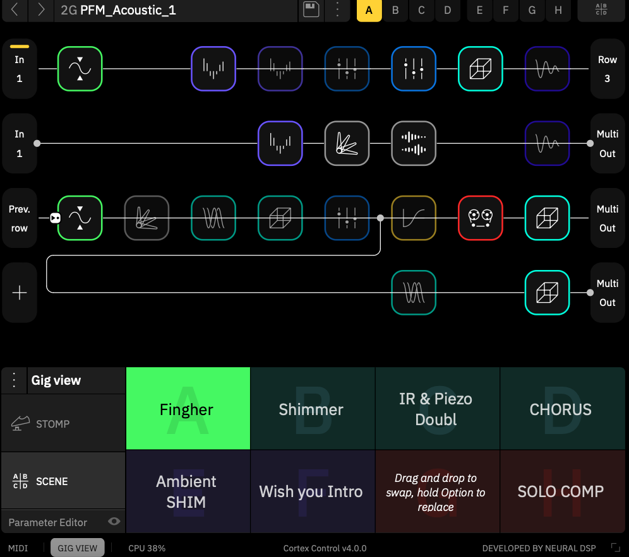Click the Shimmer scene pad
The height and width of the screenshot is (557, 629).
311,409
